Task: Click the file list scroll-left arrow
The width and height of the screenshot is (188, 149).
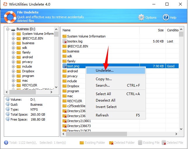Action: (63, 134)
